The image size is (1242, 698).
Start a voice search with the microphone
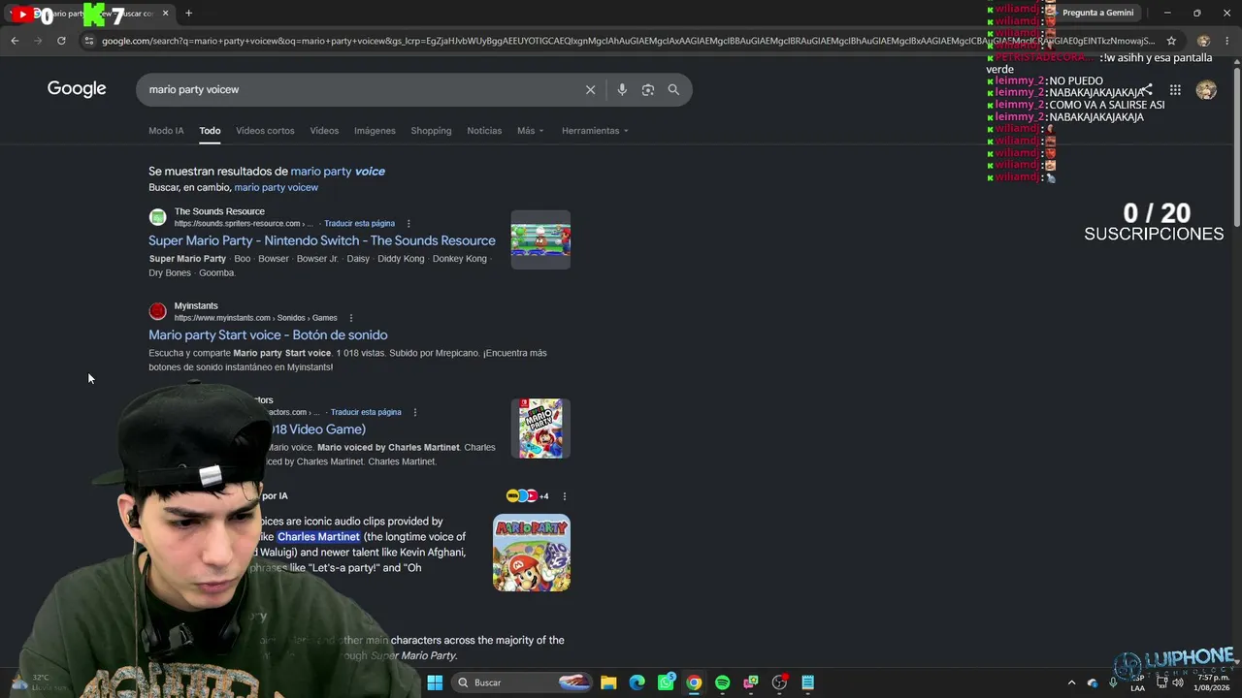point(622,90)
